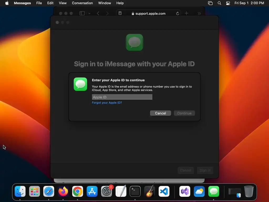Image resolution: width=269 pixels, height=202 pixels.
Task: Open Google Chrome in the dock
Action: [x=77, y=191]
